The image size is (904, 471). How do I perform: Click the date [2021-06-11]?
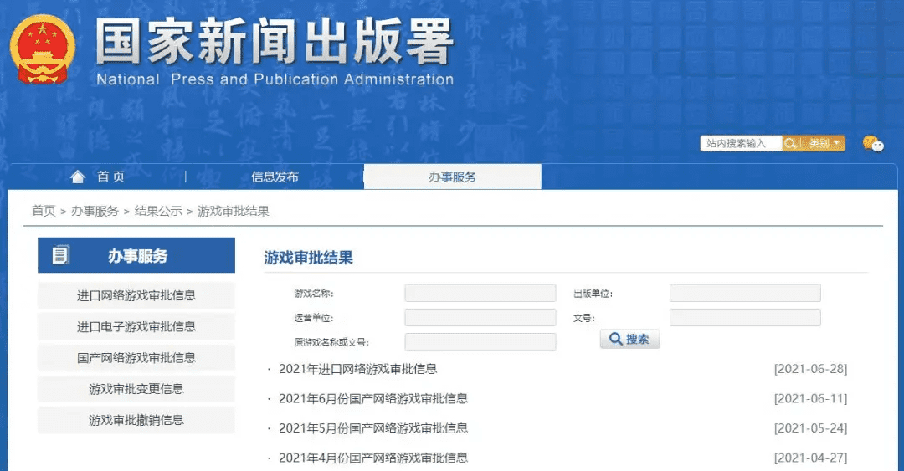click(x=810, y=398)
